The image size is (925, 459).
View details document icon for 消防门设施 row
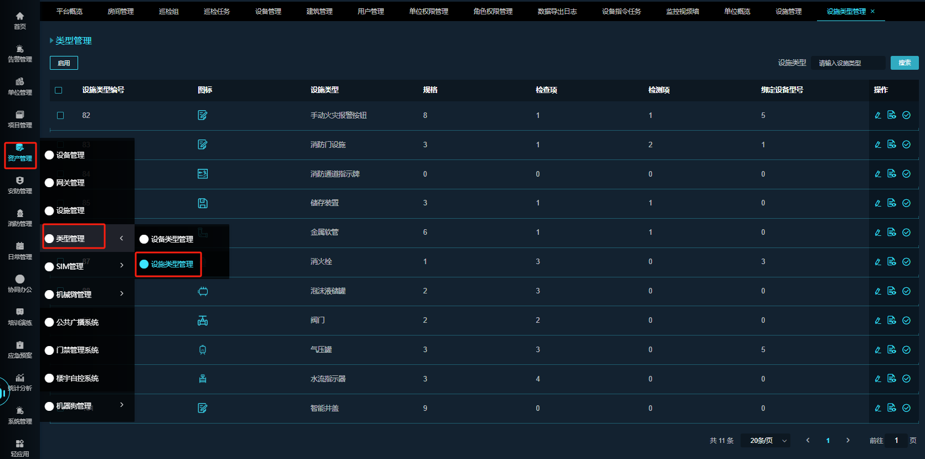click(x=892, y=144)
